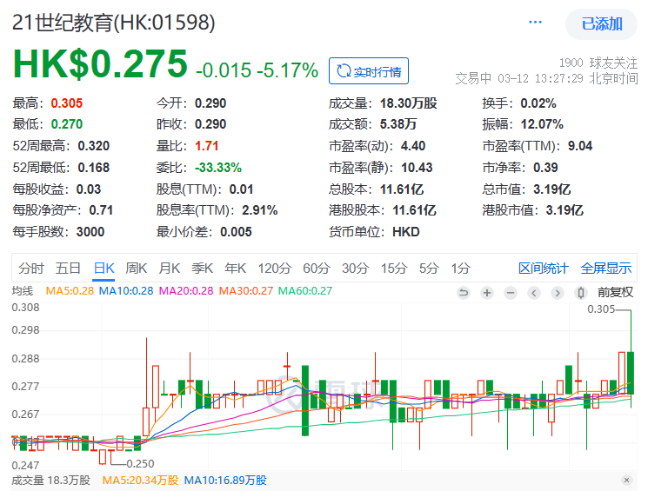Switch to the 周K tab

(137, 268)
